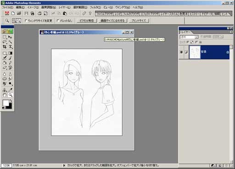Select the Blur tool (water drop)
The width and height of the screenshot is (235, 169).
[5, 74]
